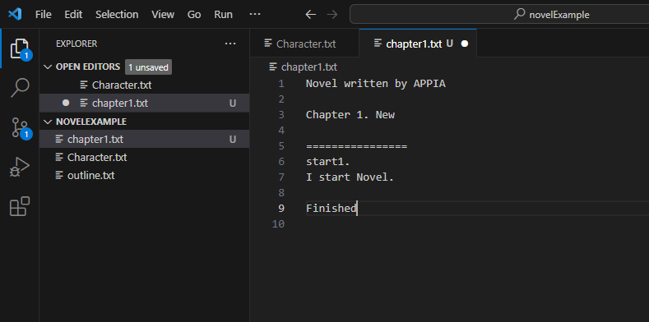Viewport: 649px width, 322px height.
Task: Click file icon of outline.txt
Action: 59,175
